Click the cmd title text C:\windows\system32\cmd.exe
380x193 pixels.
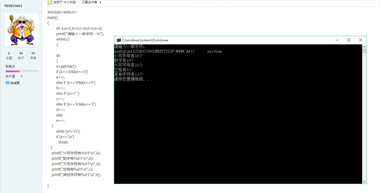point(145,40)
